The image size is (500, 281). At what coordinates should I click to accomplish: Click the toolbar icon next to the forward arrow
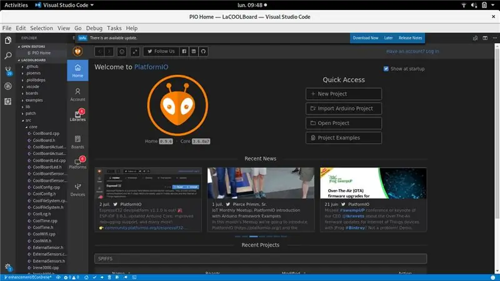coord(121,51)
